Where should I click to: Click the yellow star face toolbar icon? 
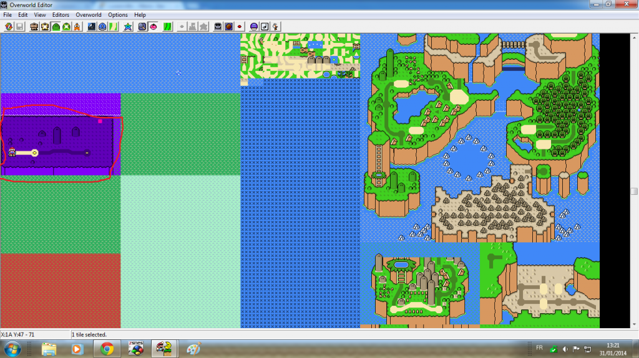[x=45, y=27]
